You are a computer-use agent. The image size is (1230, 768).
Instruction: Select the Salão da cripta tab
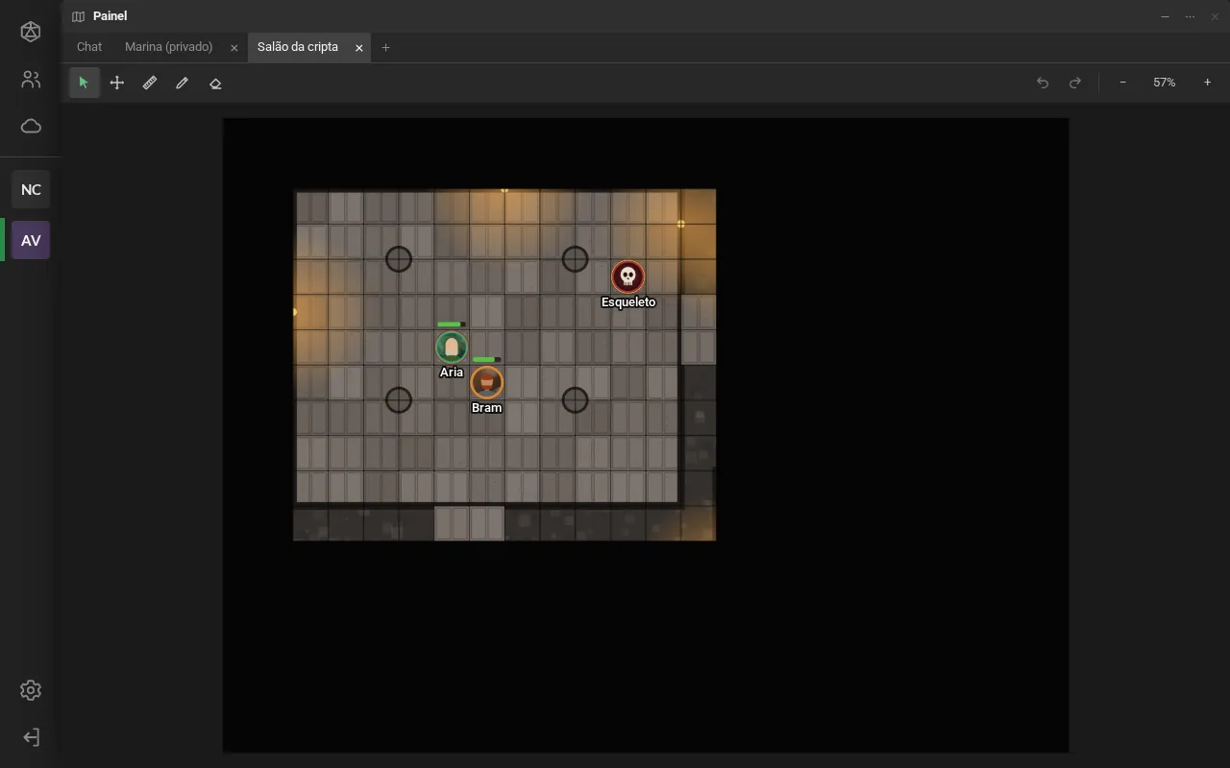tap(298, 47)
